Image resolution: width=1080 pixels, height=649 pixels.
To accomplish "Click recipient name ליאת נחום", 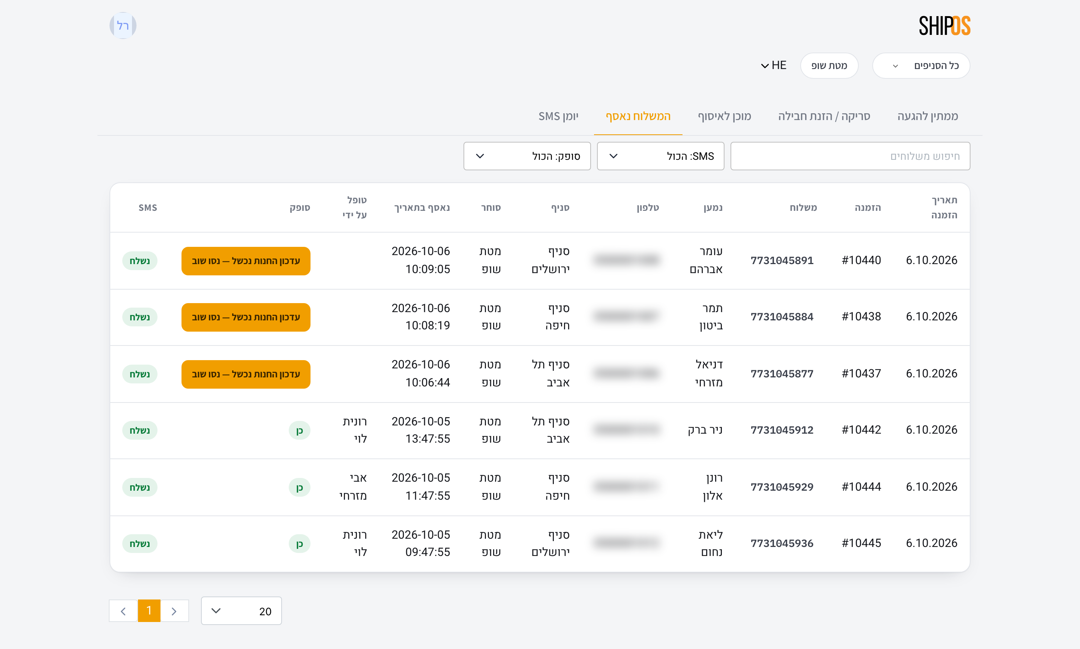I will [x=710, y=543].
